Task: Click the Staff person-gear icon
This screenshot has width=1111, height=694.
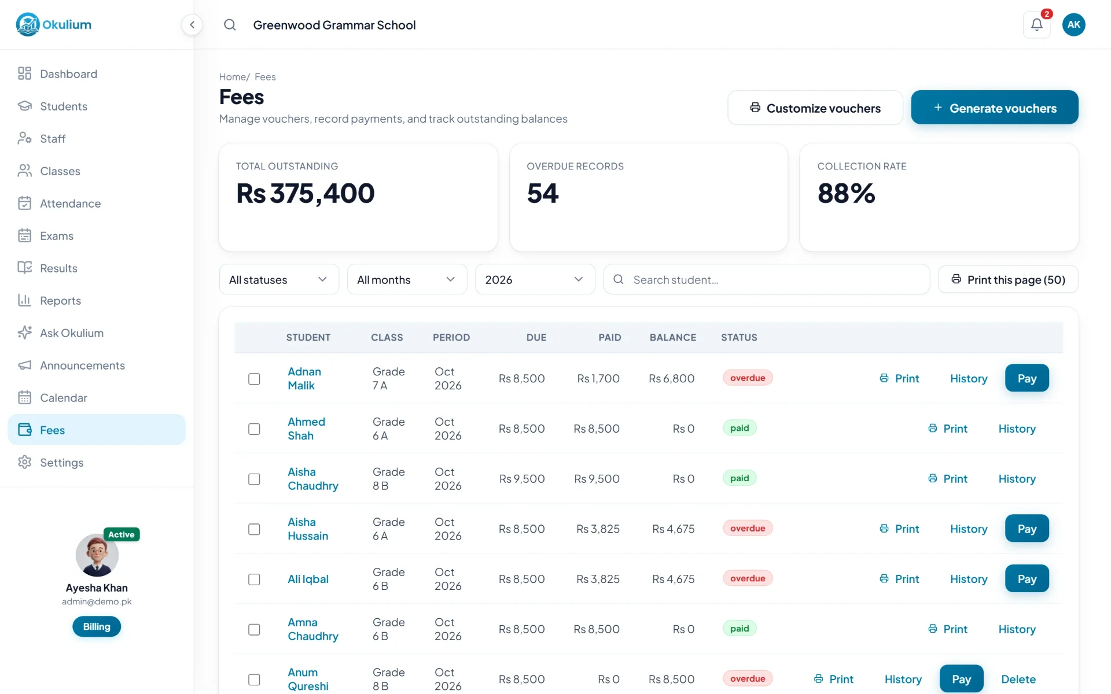Action: point(24,138)
